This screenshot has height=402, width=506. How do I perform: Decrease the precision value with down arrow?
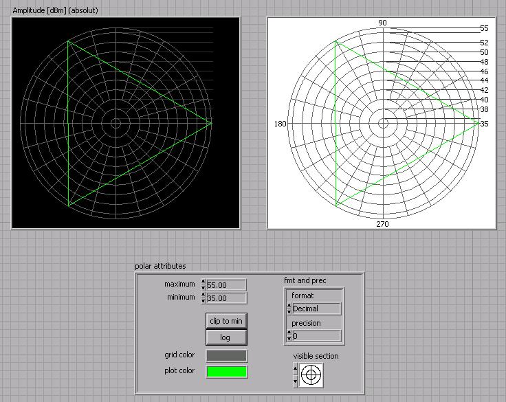(x=289, y=339)
